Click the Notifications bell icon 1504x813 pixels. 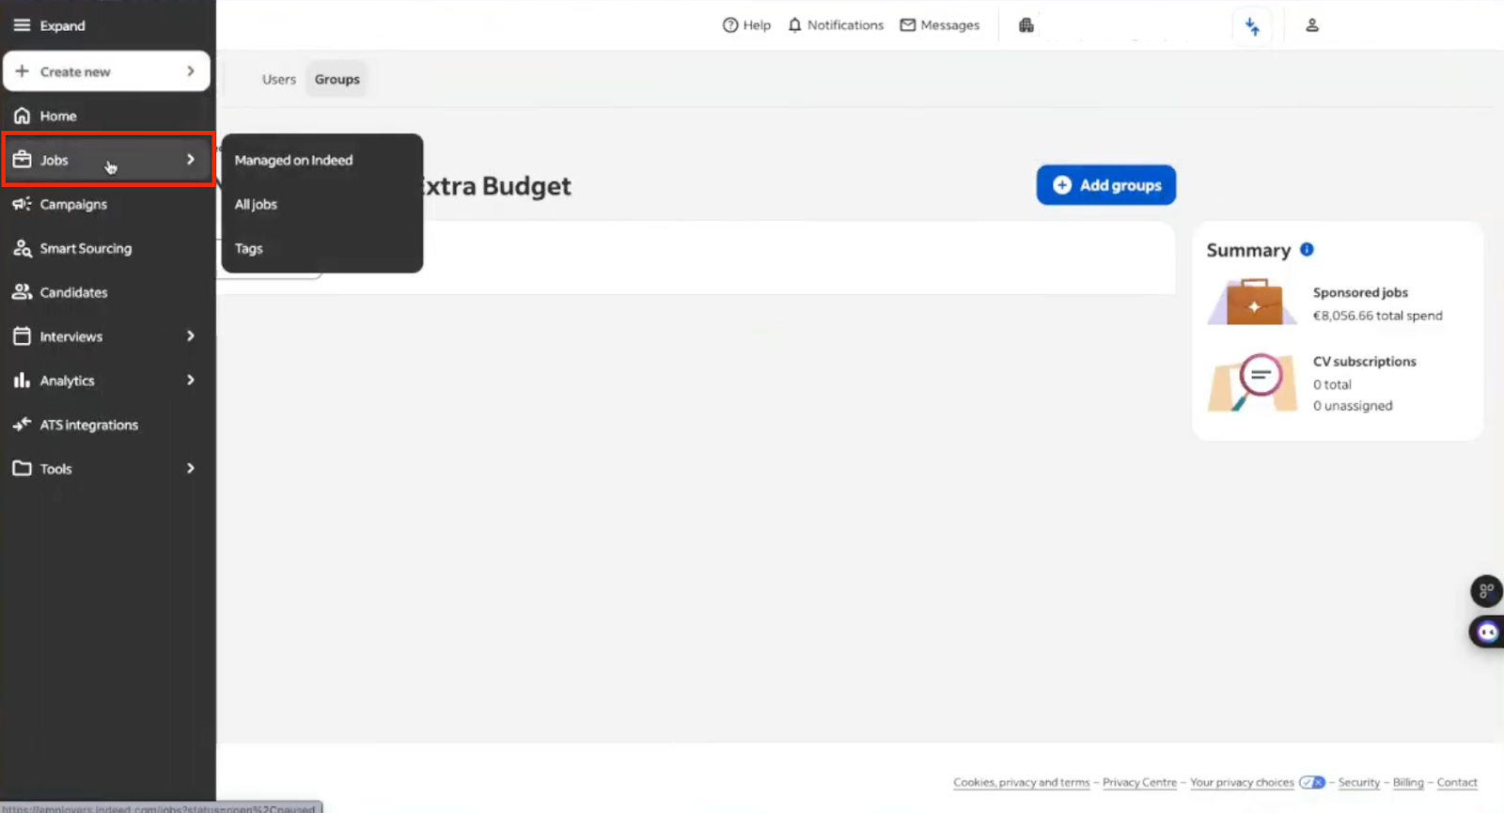tap(795, 25)
